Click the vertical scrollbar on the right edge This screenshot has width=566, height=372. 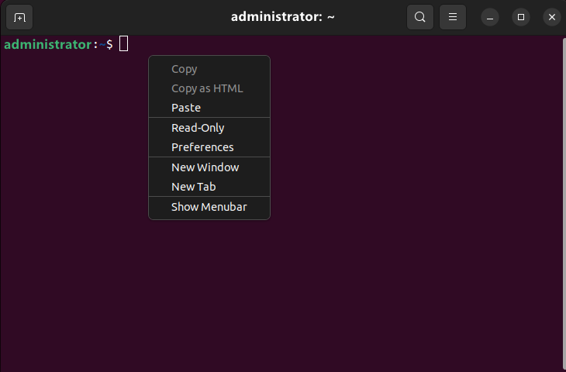562,201
